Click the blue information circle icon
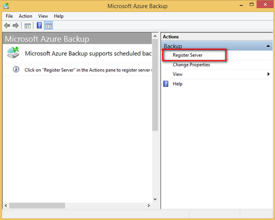Image resolution: width=275 pixels, height=220 pixels. click(16, 69)
